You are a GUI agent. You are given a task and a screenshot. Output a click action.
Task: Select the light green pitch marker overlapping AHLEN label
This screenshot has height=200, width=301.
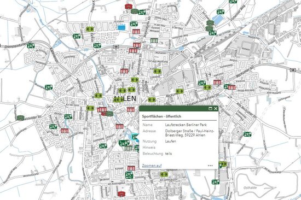click(118, 99)
